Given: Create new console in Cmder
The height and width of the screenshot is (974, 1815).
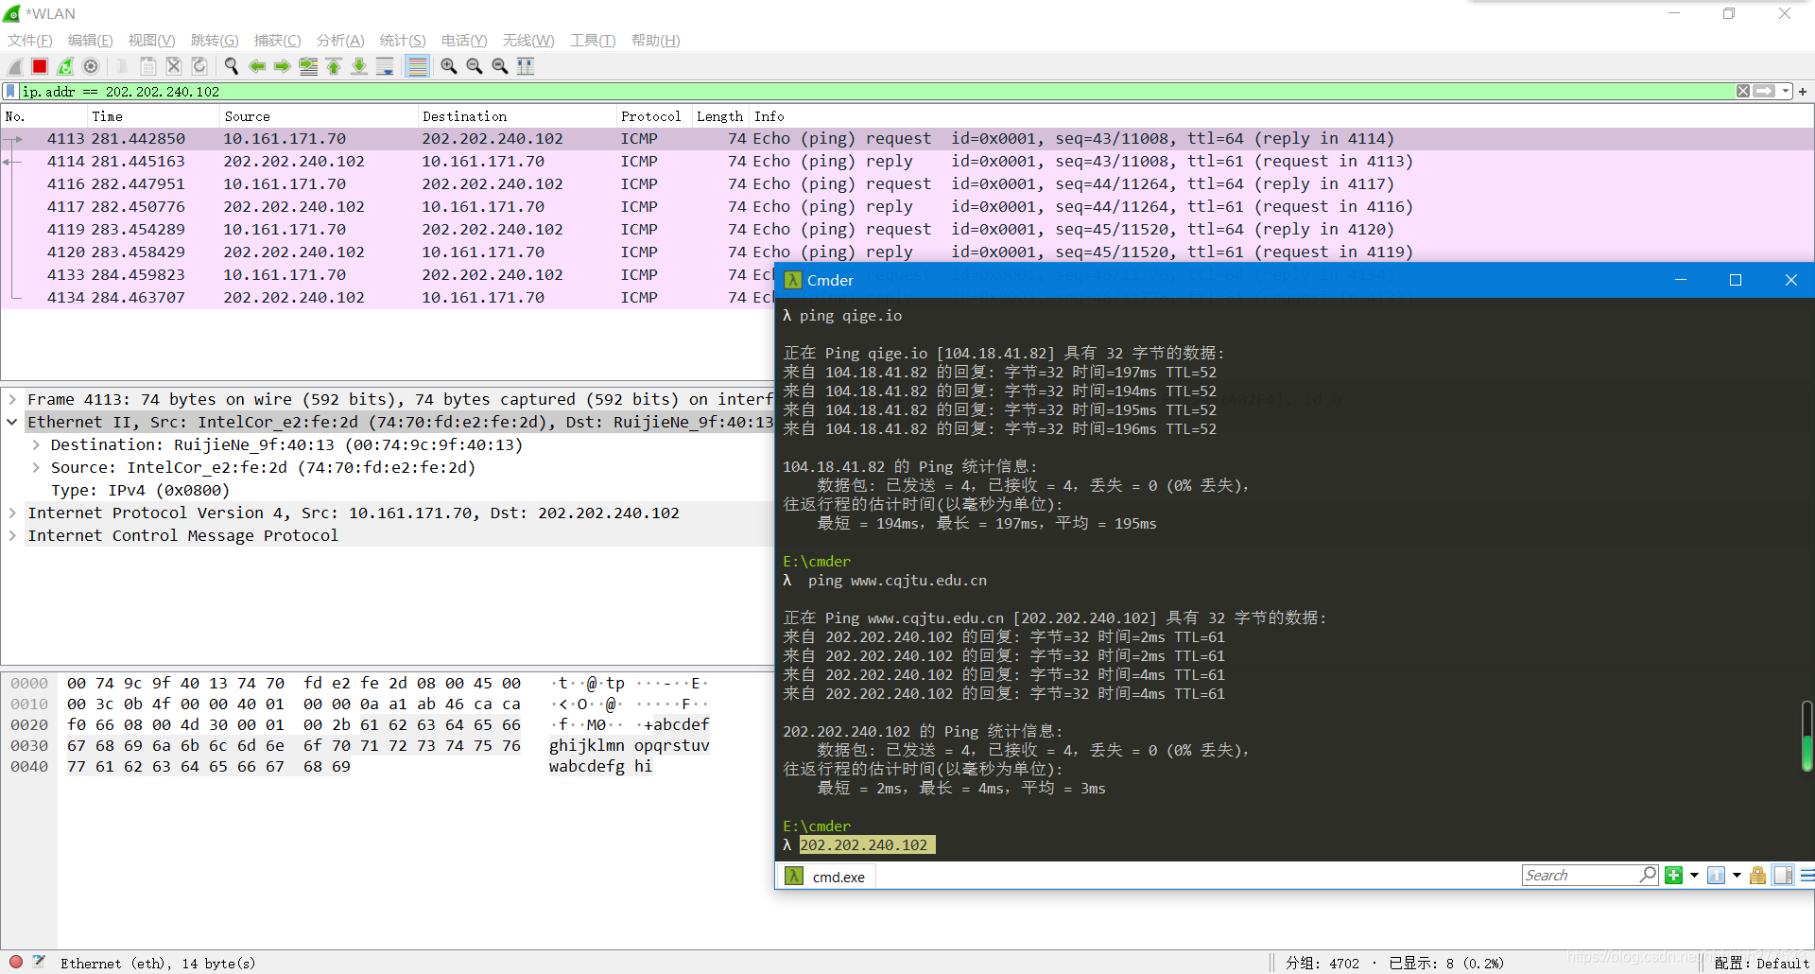Looking at the screenshot, I should pos(1673,876).
